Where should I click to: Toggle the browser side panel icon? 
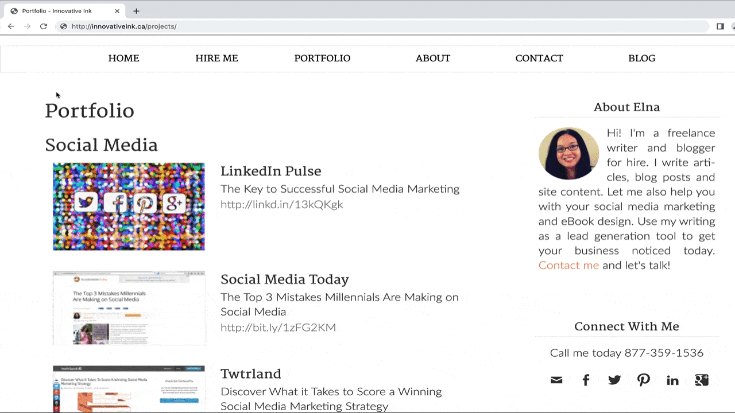tap(720, 26)
